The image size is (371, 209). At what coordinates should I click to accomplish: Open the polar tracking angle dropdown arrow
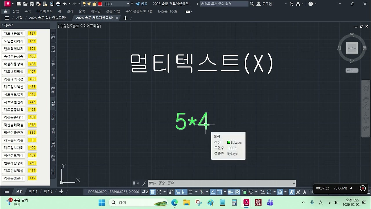pos(196,192)
